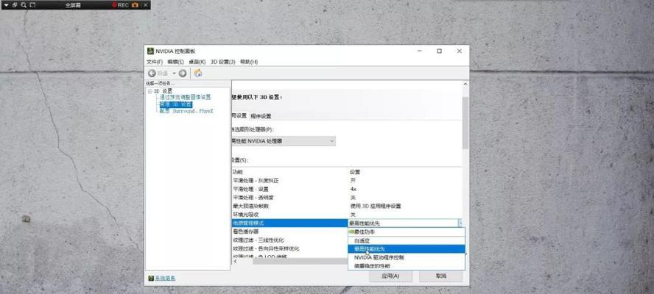Click the recorder magnifier search icon

[24, 5]
